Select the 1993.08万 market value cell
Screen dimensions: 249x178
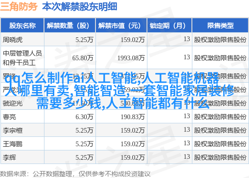tap(131, 58)
